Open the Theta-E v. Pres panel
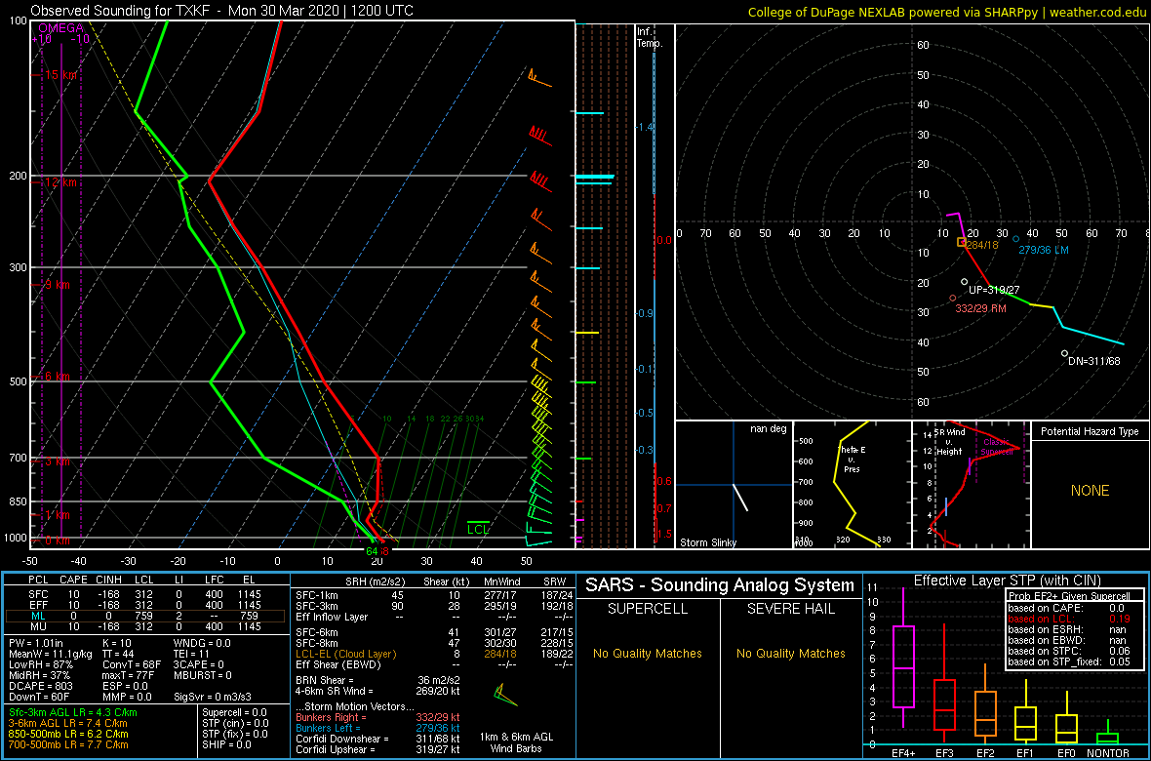 coord(852,485)
